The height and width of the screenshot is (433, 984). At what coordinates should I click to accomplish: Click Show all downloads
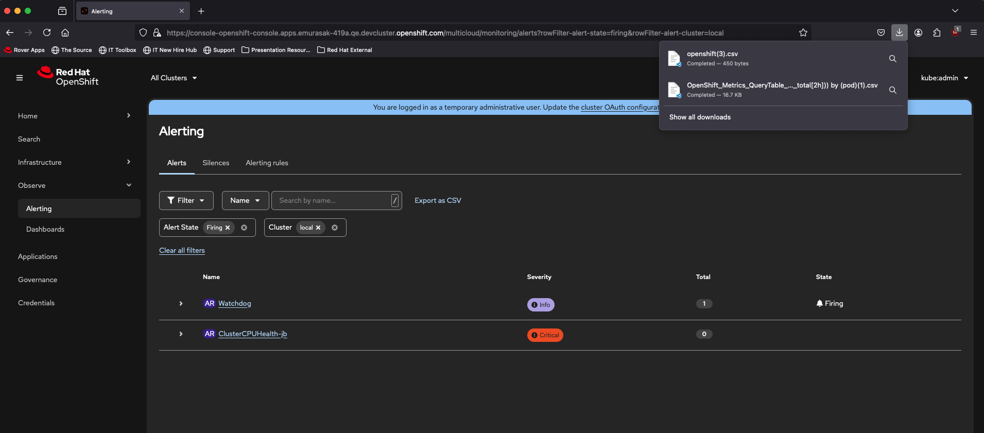pyautogui.click(x=700, y=117)
